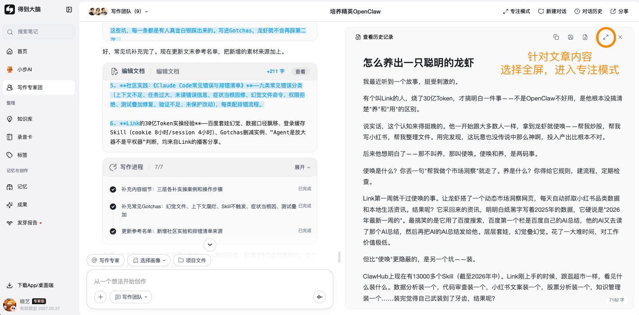
Task: Click the checkmark for 补充内容细节 step
Action: point(113,189)
